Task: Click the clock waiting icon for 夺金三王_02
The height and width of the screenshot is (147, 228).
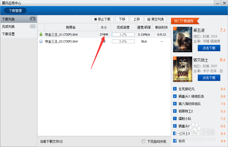Action: pyautogui.click(x=41, y=41)
